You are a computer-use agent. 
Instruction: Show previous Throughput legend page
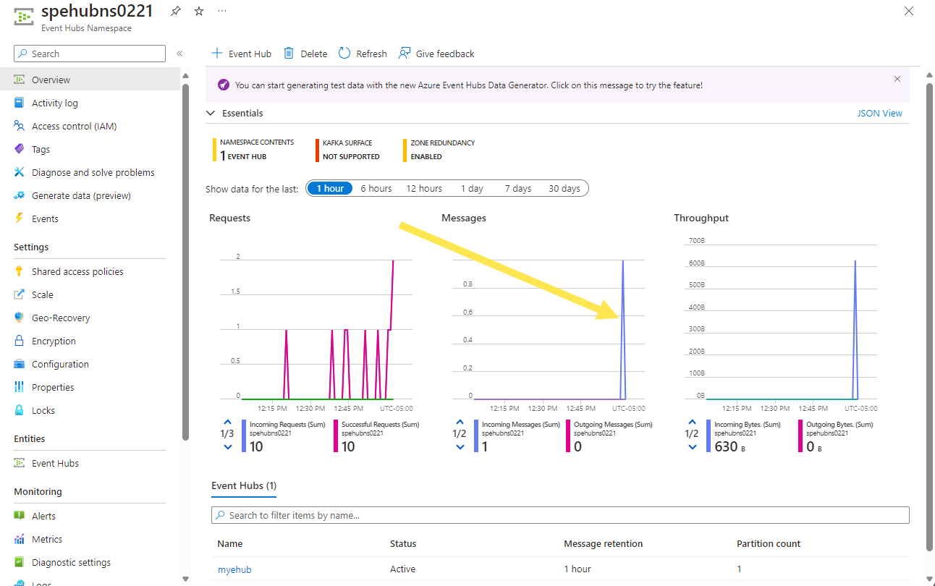tap(693, 422)
